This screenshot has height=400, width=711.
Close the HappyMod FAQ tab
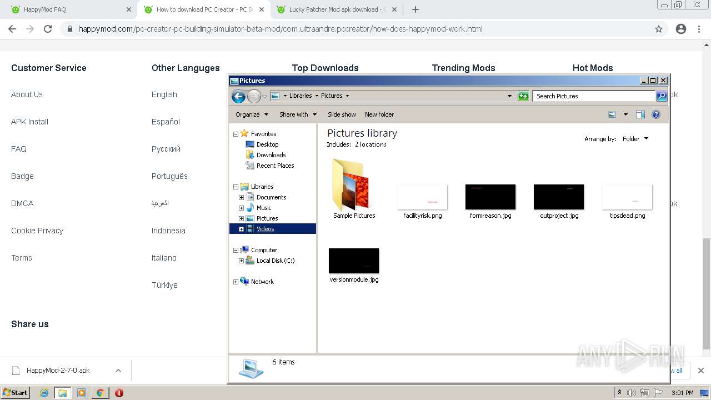click(128, 9)
